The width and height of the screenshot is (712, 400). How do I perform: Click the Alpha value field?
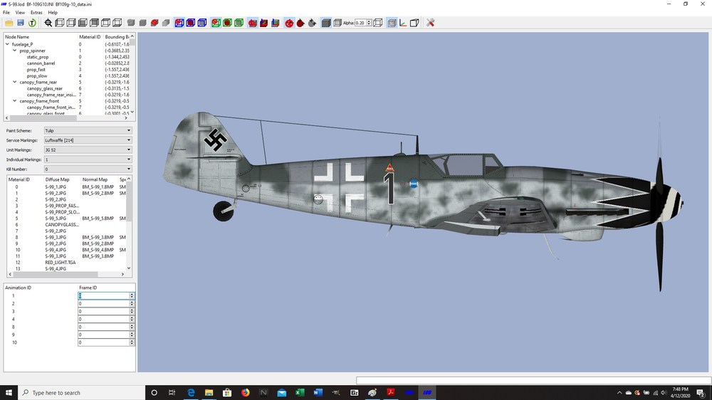[x=360, y=23]
